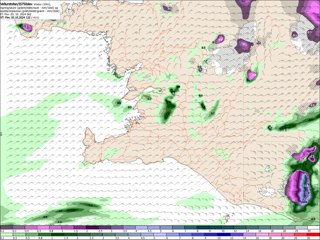320x240 pixels.
Task: Click the 1.2 precipitation value below 2.0
Action: [x=168, y=114]
